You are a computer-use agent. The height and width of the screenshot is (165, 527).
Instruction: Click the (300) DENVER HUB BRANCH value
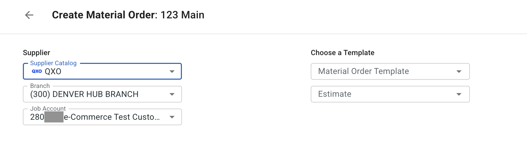pos(84,94)
